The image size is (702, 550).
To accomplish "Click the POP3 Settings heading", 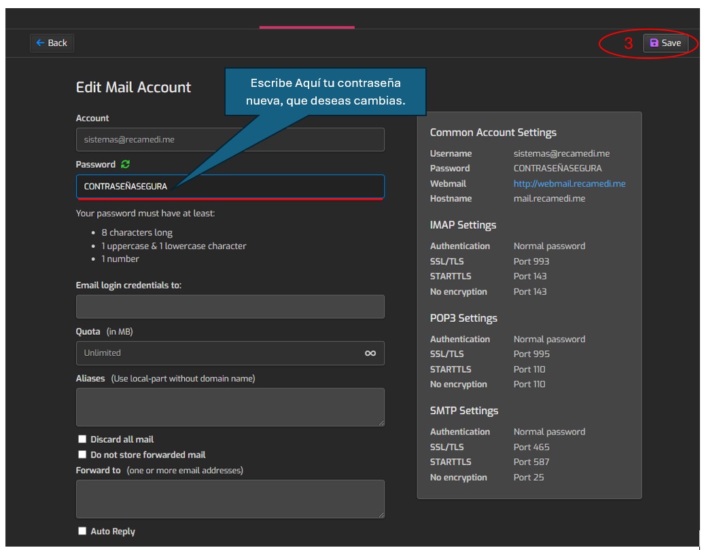I will pos(463,318).
